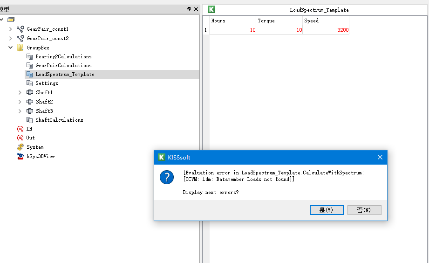
Task: Expand the GearPair_const1 node
Action: tap(10, 29)
